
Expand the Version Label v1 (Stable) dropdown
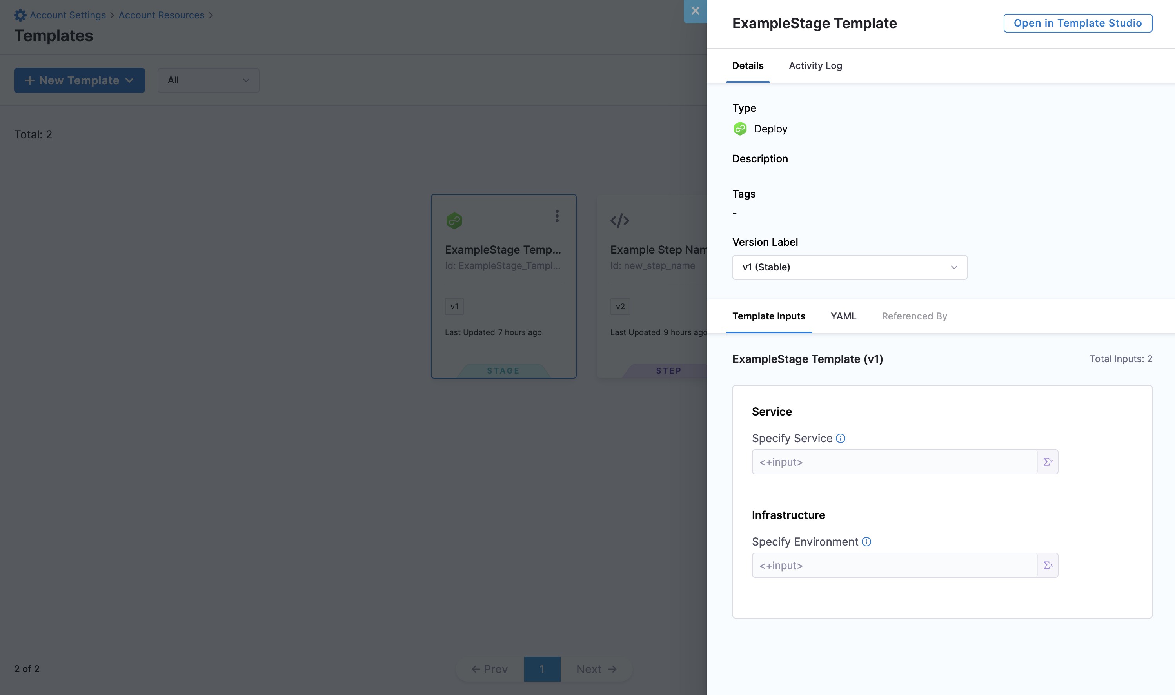(849, 267)
